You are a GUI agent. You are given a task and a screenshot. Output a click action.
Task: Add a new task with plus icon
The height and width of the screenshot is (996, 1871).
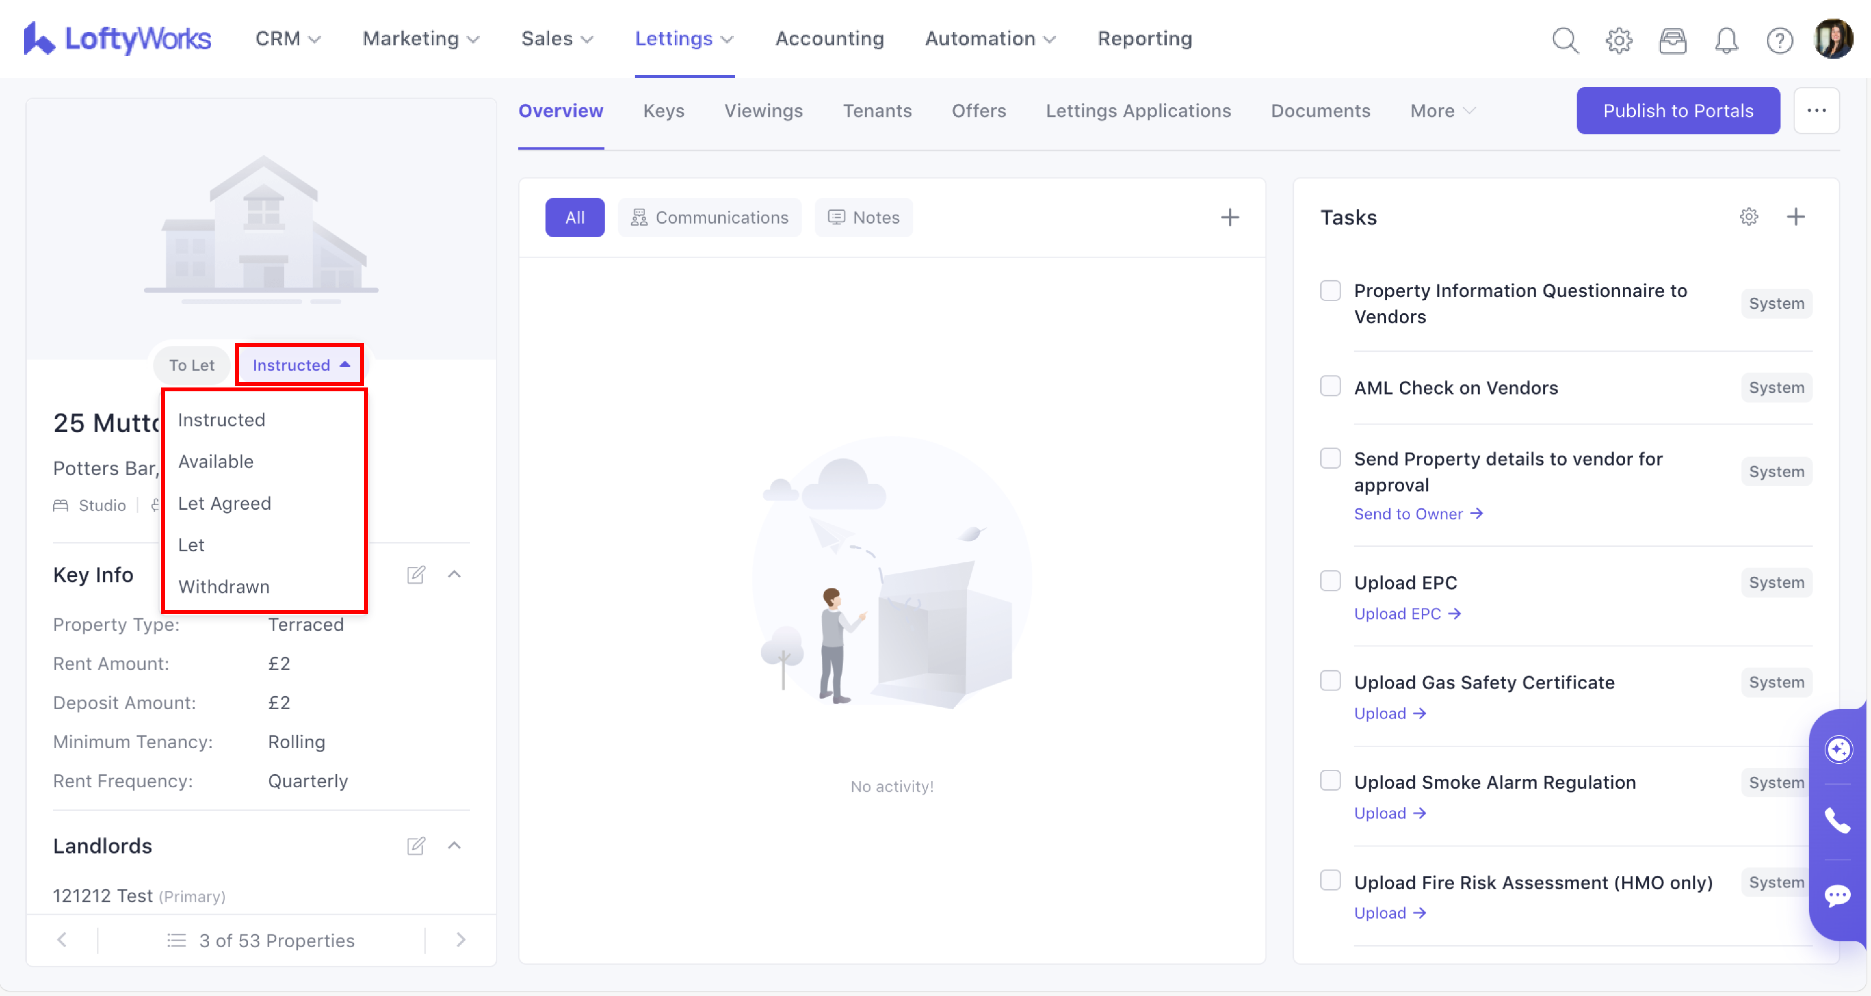point(1796,216)
